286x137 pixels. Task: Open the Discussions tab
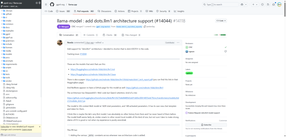(104, 11)
